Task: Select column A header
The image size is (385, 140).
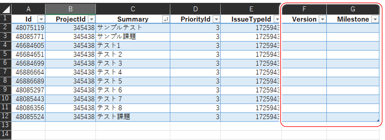Action: pos(28,9)
